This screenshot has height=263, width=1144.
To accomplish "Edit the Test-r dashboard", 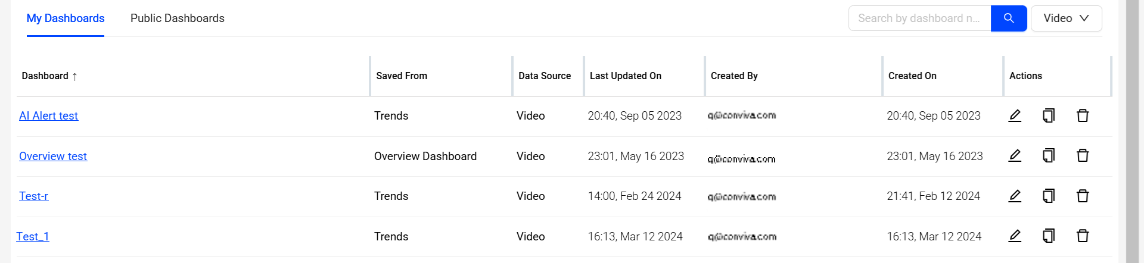I will [1015, 196].
